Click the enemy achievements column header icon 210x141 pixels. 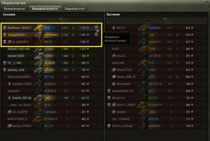point(201,21)
